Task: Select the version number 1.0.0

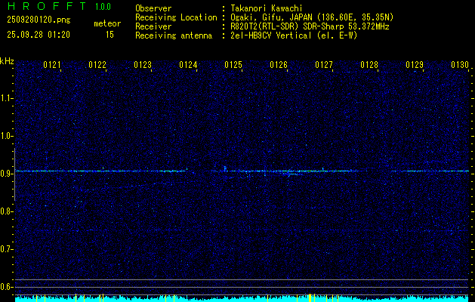Action: click(103, 7)
